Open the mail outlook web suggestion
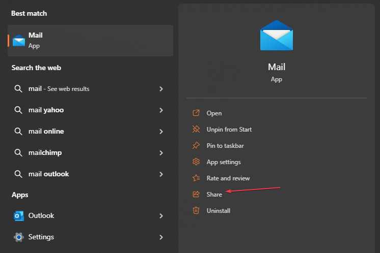The height and width of the screenshot is (253, 380). (x=48, y=174)
